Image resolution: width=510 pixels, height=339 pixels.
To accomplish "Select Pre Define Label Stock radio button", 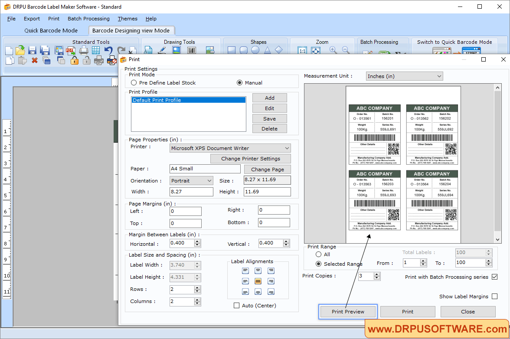I will click(x=134, y=82).
